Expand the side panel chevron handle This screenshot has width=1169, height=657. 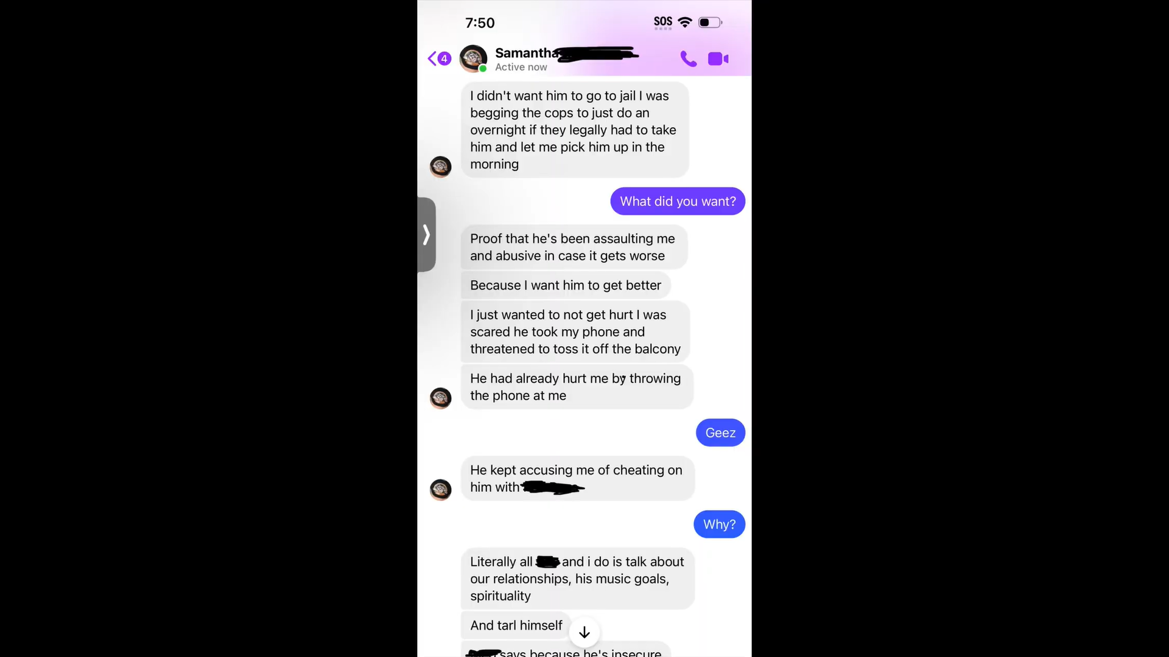[x=427, y=234]
